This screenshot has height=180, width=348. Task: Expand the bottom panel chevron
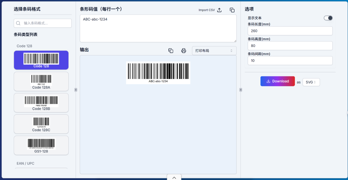tap(174, 177)
